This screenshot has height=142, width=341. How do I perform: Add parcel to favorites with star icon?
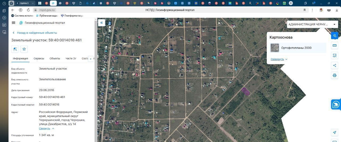tap(24, 49)
